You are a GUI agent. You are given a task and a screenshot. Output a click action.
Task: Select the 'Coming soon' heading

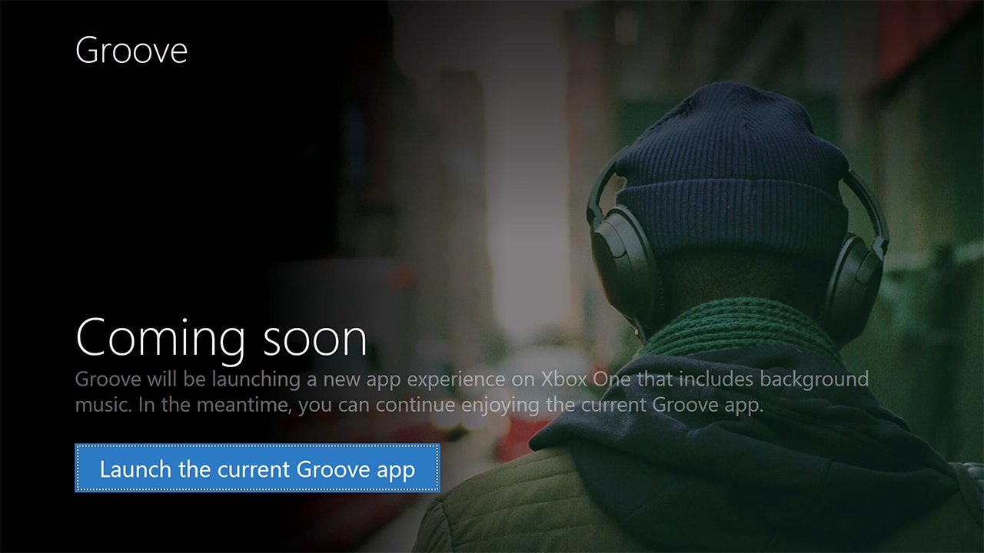point(221,338)
